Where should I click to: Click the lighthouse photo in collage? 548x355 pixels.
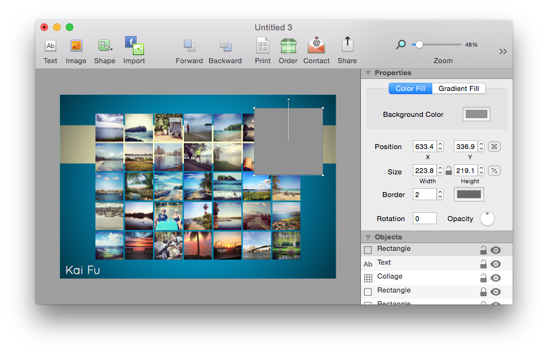coord(198,216)
